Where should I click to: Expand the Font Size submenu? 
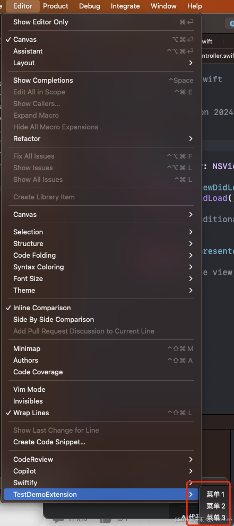101,279
